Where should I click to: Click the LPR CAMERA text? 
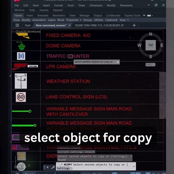(61, 67)
